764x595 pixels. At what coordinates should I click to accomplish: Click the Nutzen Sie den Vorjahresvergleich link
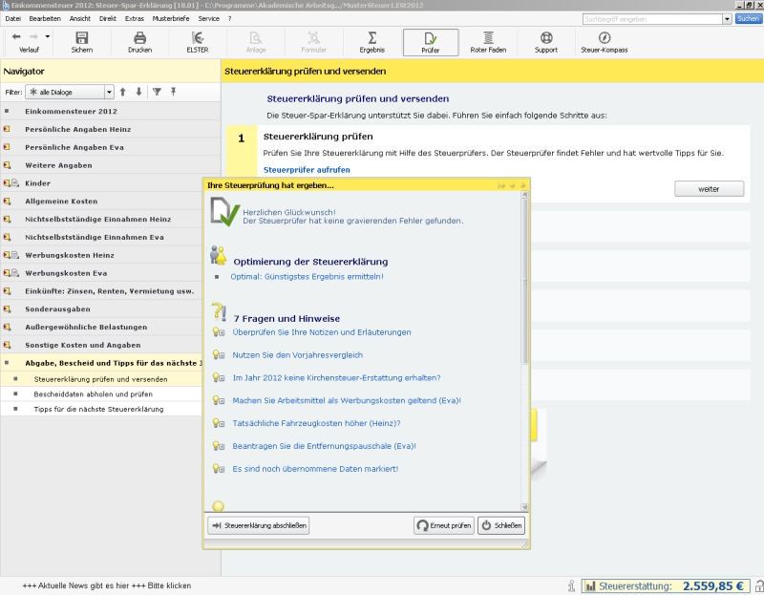tap(298, 354)
